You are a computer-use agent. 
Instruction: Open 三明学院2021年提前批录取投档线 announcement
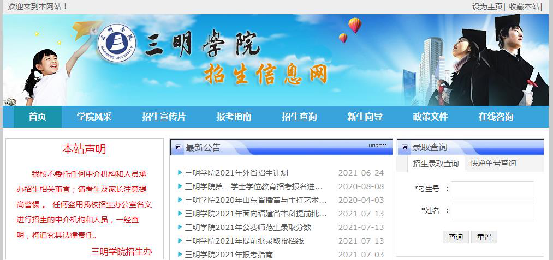[244, 241]
